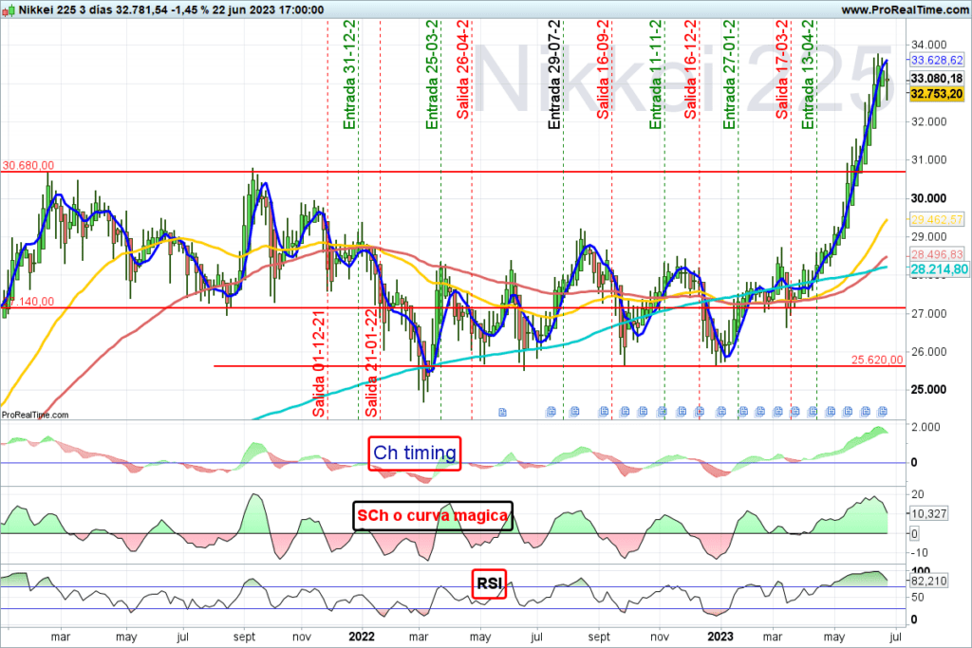Click the 'SCh o curva magica' label
Viewport: 972px width, 648px height.
click(x=433, y=515)
